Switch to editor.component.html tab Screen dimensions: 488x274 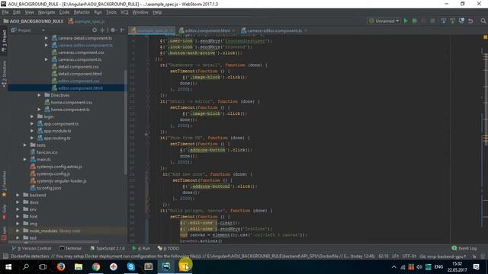[x=207, y=30]
